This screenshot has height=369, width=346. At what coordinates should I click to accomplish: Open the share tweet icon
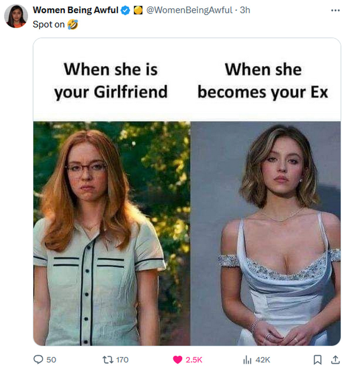point(335,359)
